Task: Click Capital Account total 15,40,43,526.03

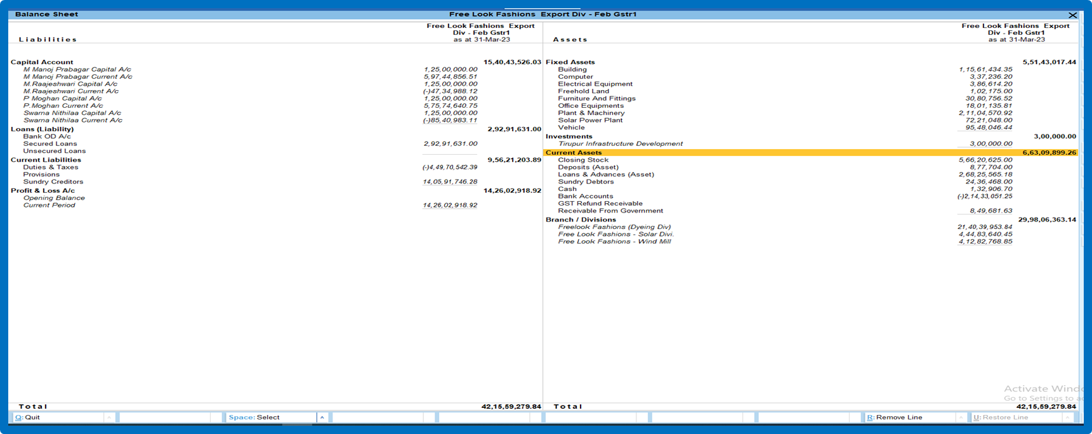Action: pos(512,62)
